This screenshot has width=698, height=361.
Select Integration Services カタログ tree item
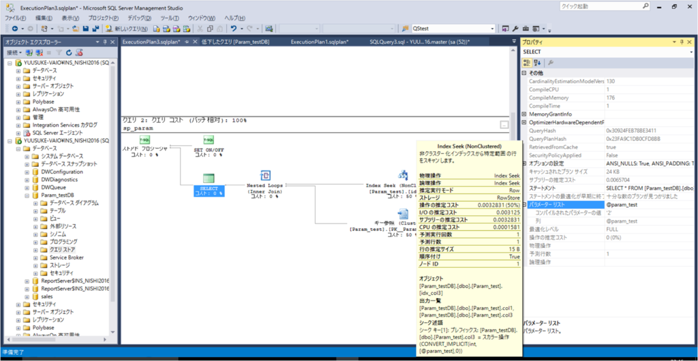pyautogui.click(x=65, y=125)
